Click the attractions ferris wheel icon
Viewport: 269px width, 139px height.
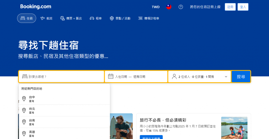tap(112, 18)
